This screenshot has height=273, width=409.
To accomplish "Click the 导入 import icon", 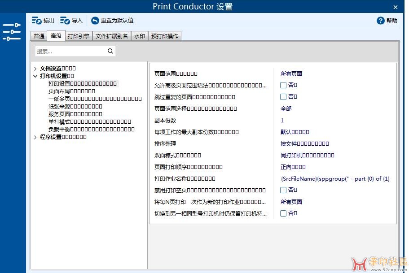I will click(65, 20).
